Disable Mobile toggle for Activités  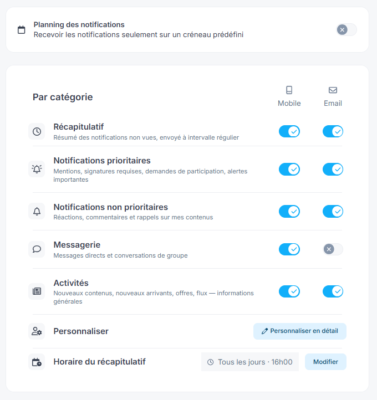tap(289, 291)
